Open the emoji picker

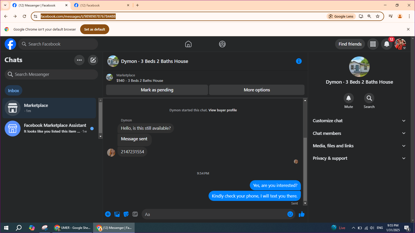pos(290,214)
